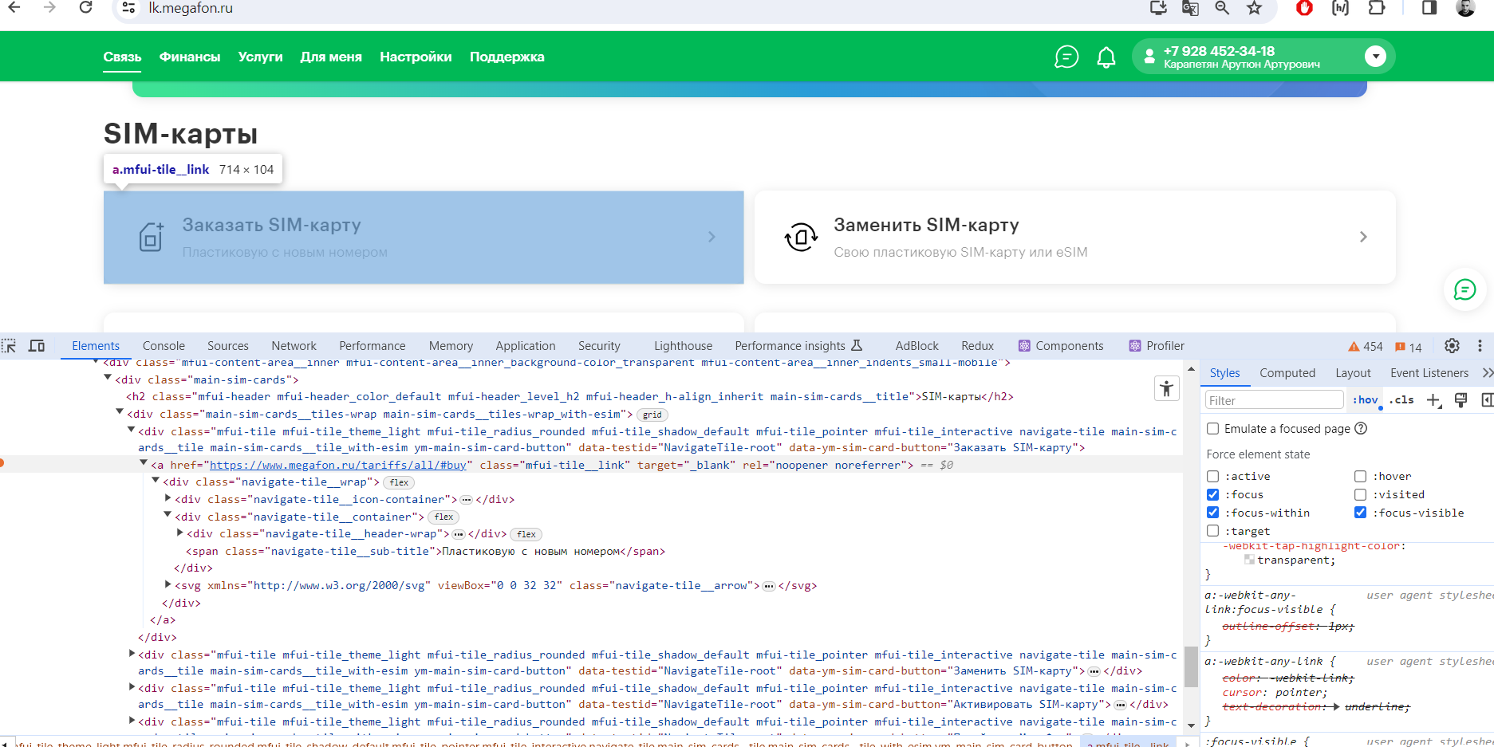Click the New style rule plus button

click(x=1434, y=400)
